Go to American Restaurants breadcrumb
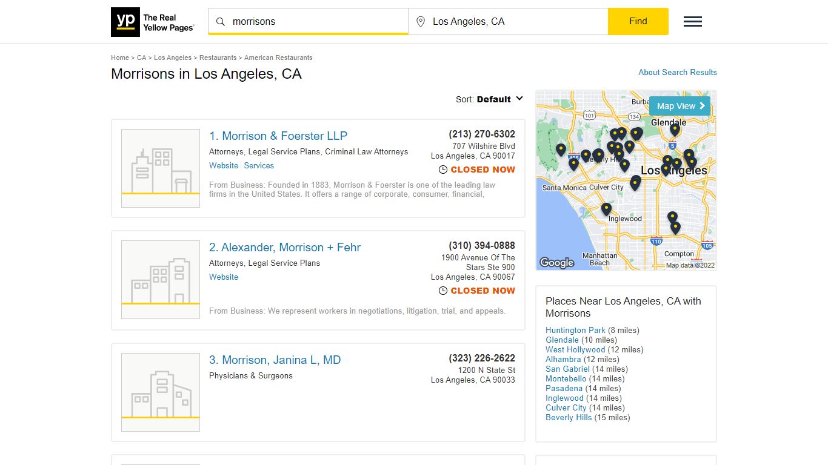This screenshot has width=828, height=465. point(278,58)
